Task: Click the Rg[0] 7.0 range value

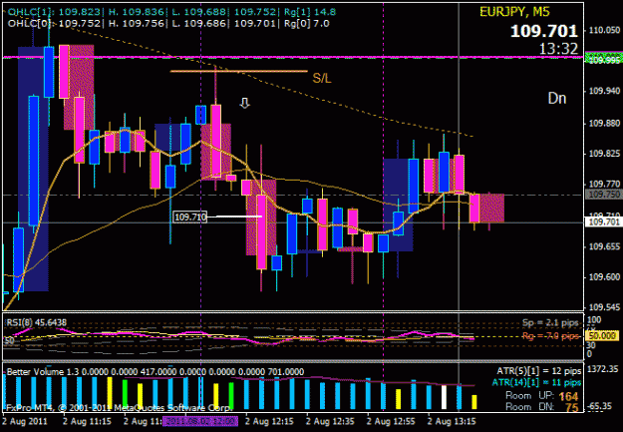Action: pos(307,24)
